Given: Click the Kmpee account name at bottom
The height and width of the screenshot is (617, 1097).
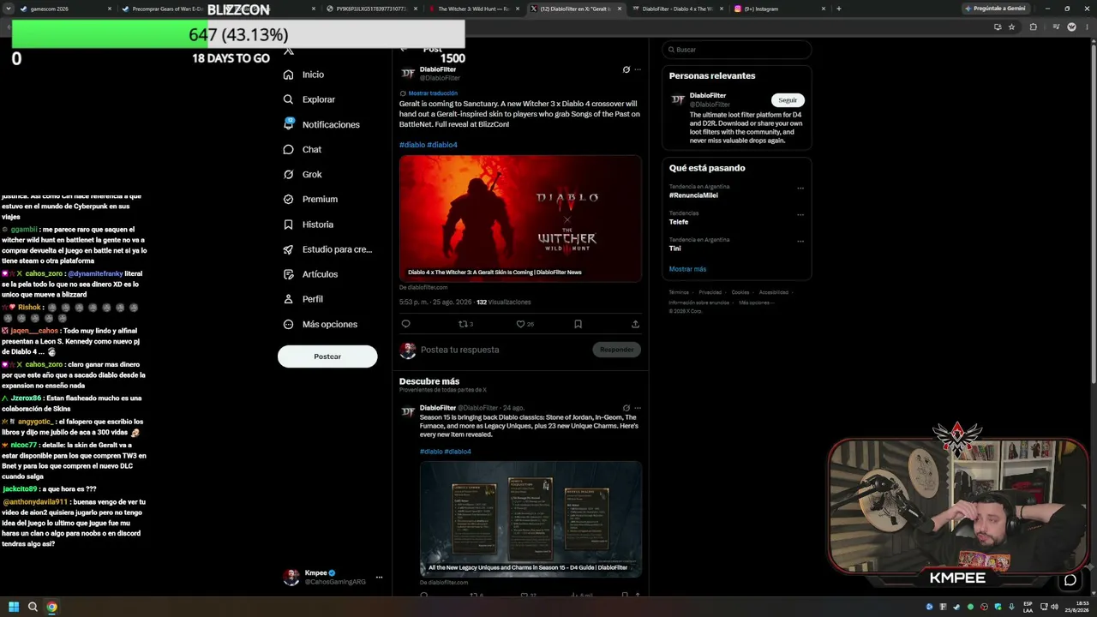Looking at the screenshot, I should [315, 572].
